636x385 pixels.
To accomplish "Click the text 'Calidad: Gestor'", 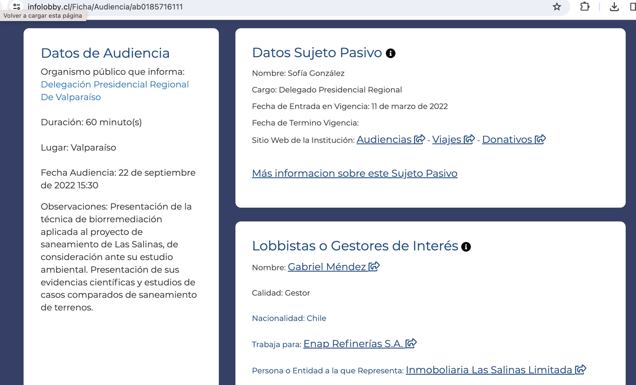I will coord(281,293).
